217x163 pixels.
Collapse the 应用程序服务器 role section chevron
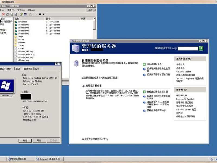point(83,86)
